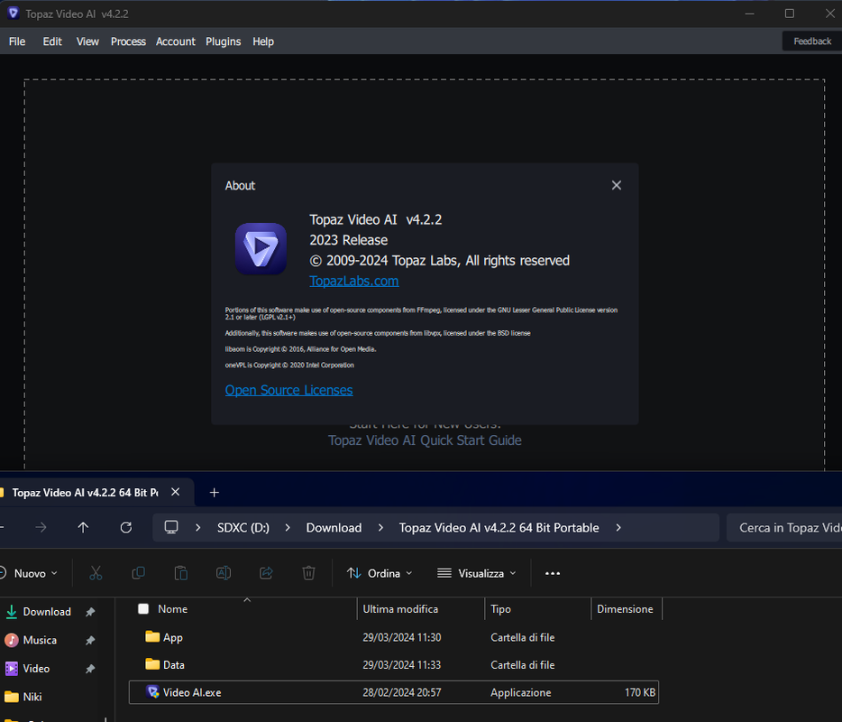Click the 29/03/2024 11:33 date cell

[x=402, y=665]
